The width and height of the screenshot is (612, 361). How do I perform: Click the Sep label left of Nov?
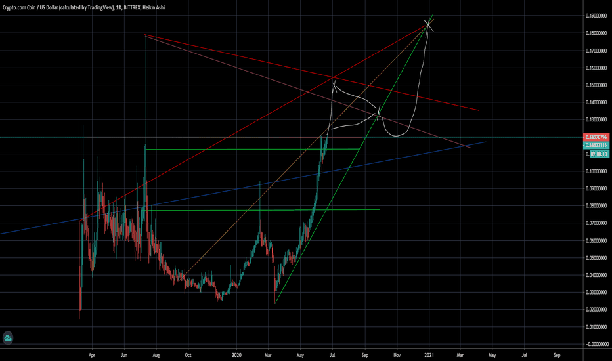tap(365, 356)
